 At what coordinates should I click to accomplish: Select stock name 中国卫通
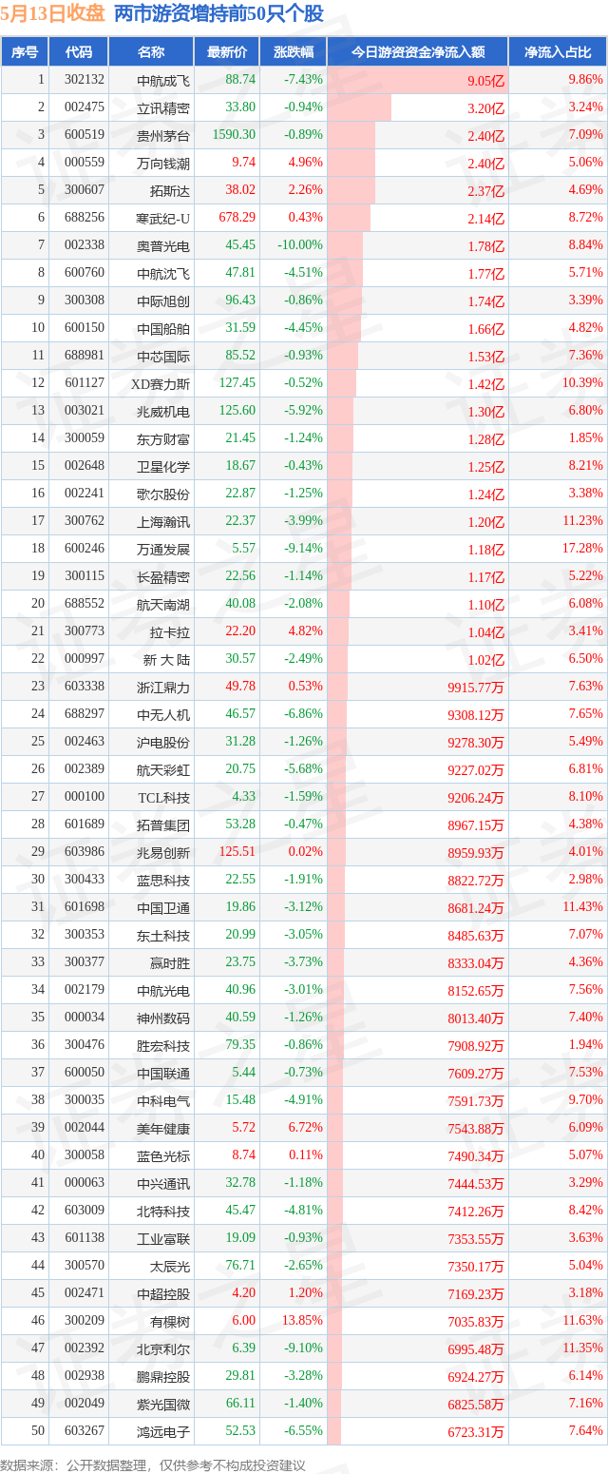(x=163, y=908)
